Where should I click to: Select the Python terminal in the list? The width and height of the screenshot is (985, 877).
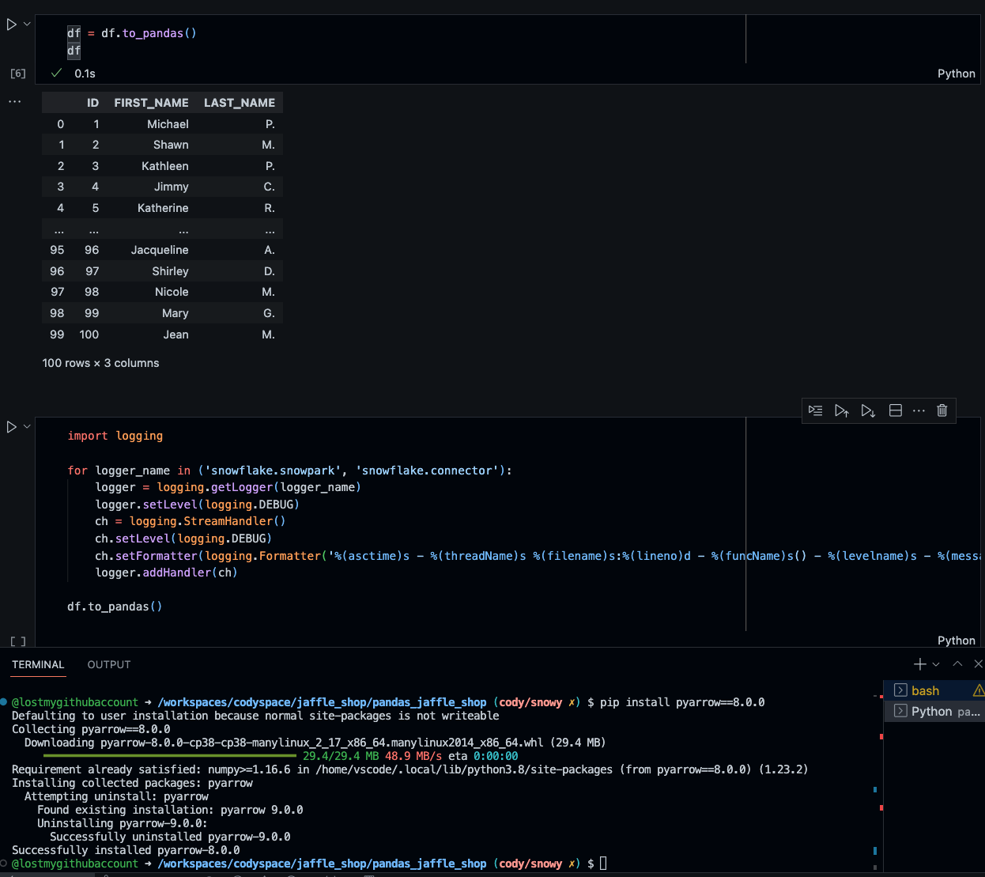934,711
